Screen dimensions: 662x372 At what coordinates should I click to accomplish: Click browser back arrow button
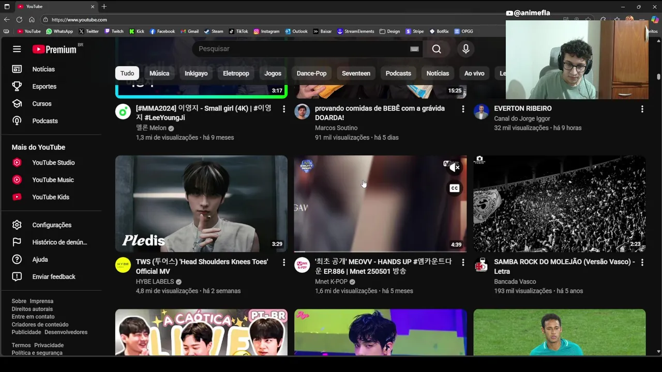tap(7, 20)
